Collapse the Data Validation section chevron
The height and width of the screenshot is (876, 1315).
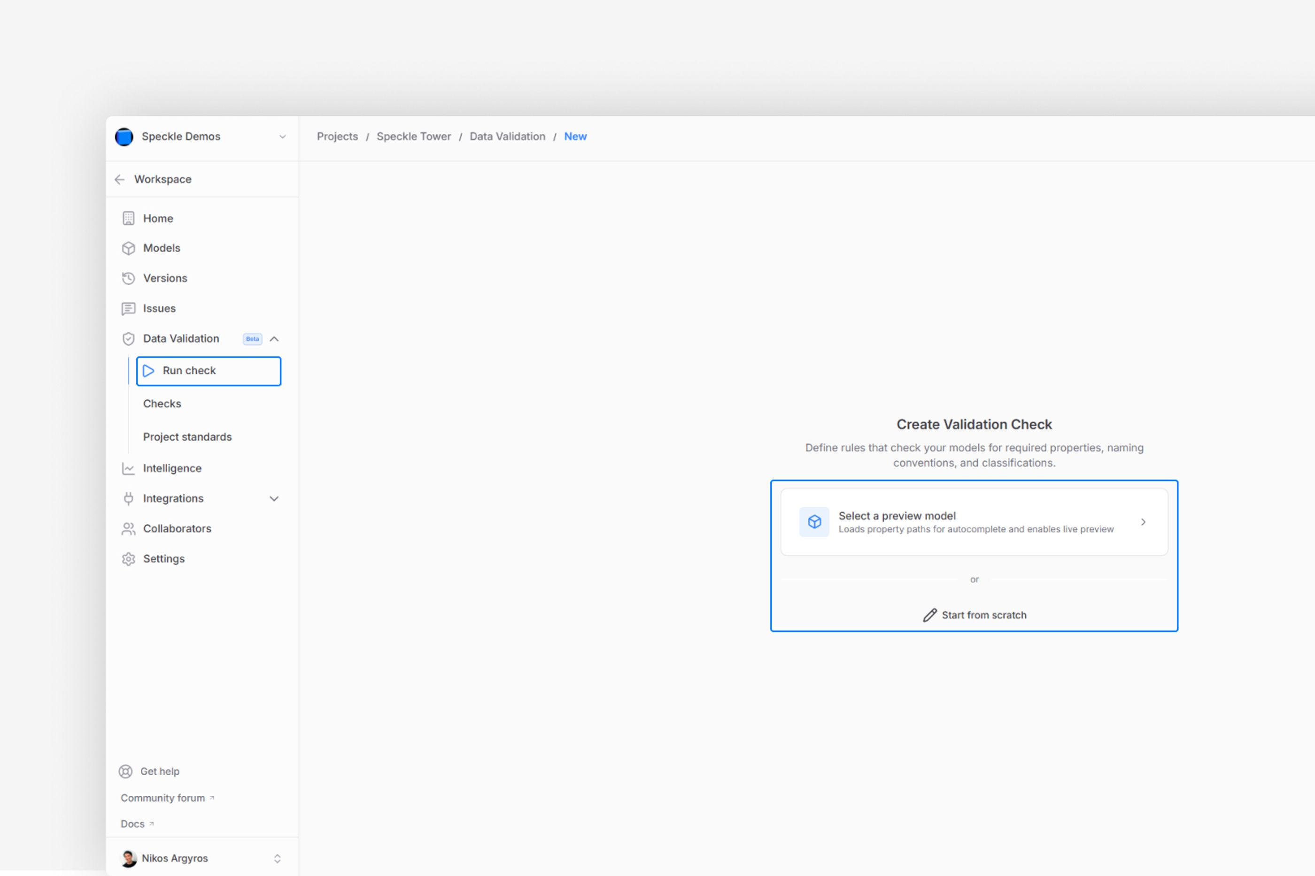(274, 339)
